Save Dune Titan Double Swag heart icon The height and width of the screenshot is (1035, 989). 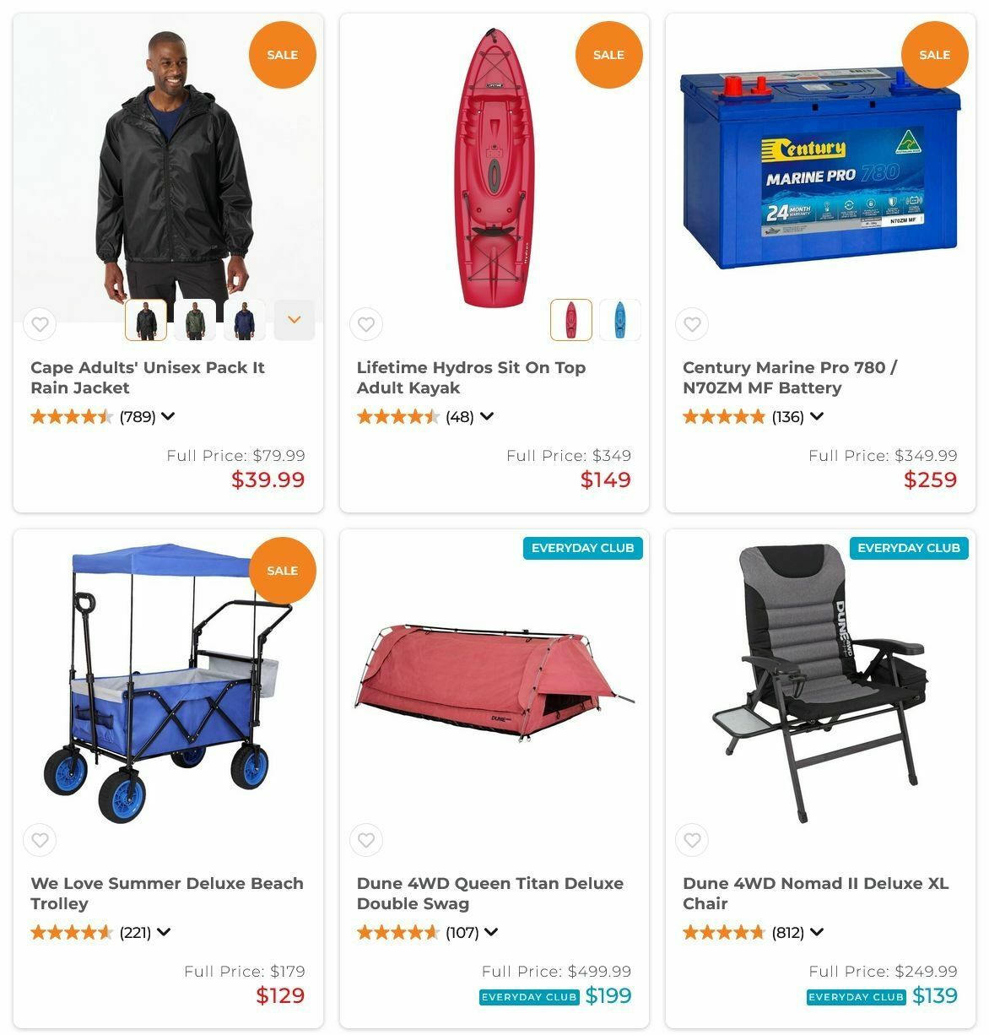coord(366,840)
